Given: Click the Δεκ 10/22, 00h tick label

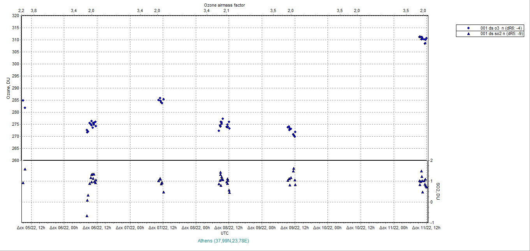Looking at the screenshot, I should click(327, 228).
